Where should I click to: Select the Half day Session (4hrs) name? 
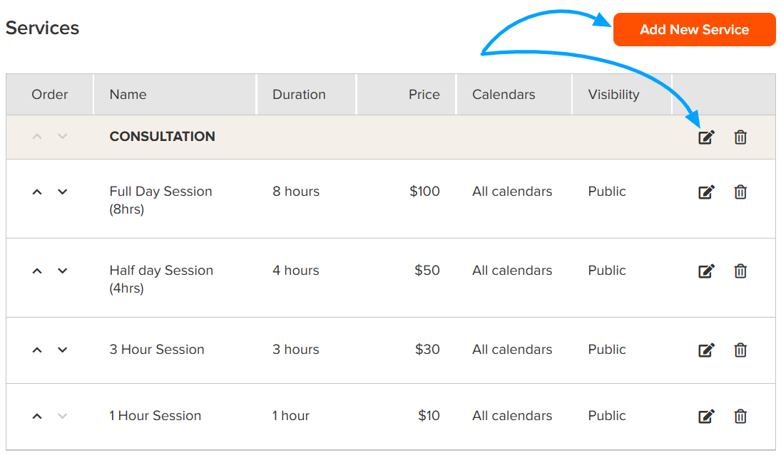(x=161, y=279)
